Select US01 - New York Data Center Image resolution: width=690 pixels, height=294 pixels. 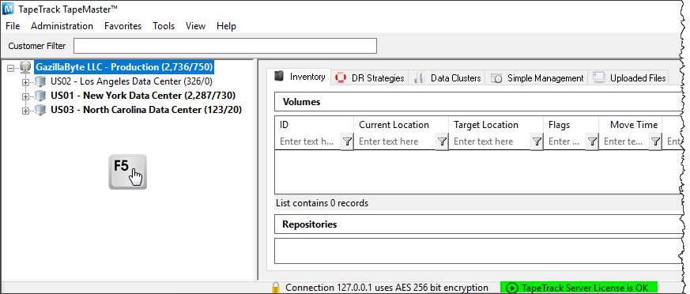coord(143,96)
